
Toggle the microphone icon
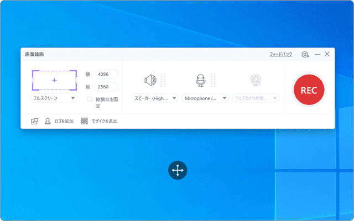(x=200, y=80)
